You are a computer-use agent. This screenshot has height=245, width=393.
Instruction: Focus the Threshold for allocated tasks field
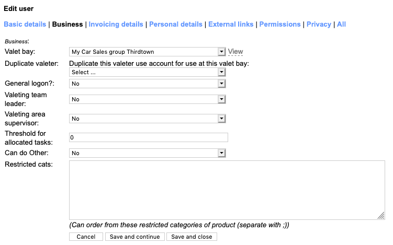149,137
